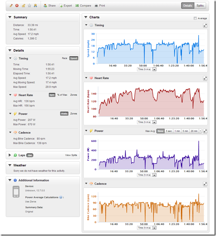The width and height of the screenshot is (216, 236).
Task: Click the star favorite icon in the toolbar
Action: pos(29,6)
